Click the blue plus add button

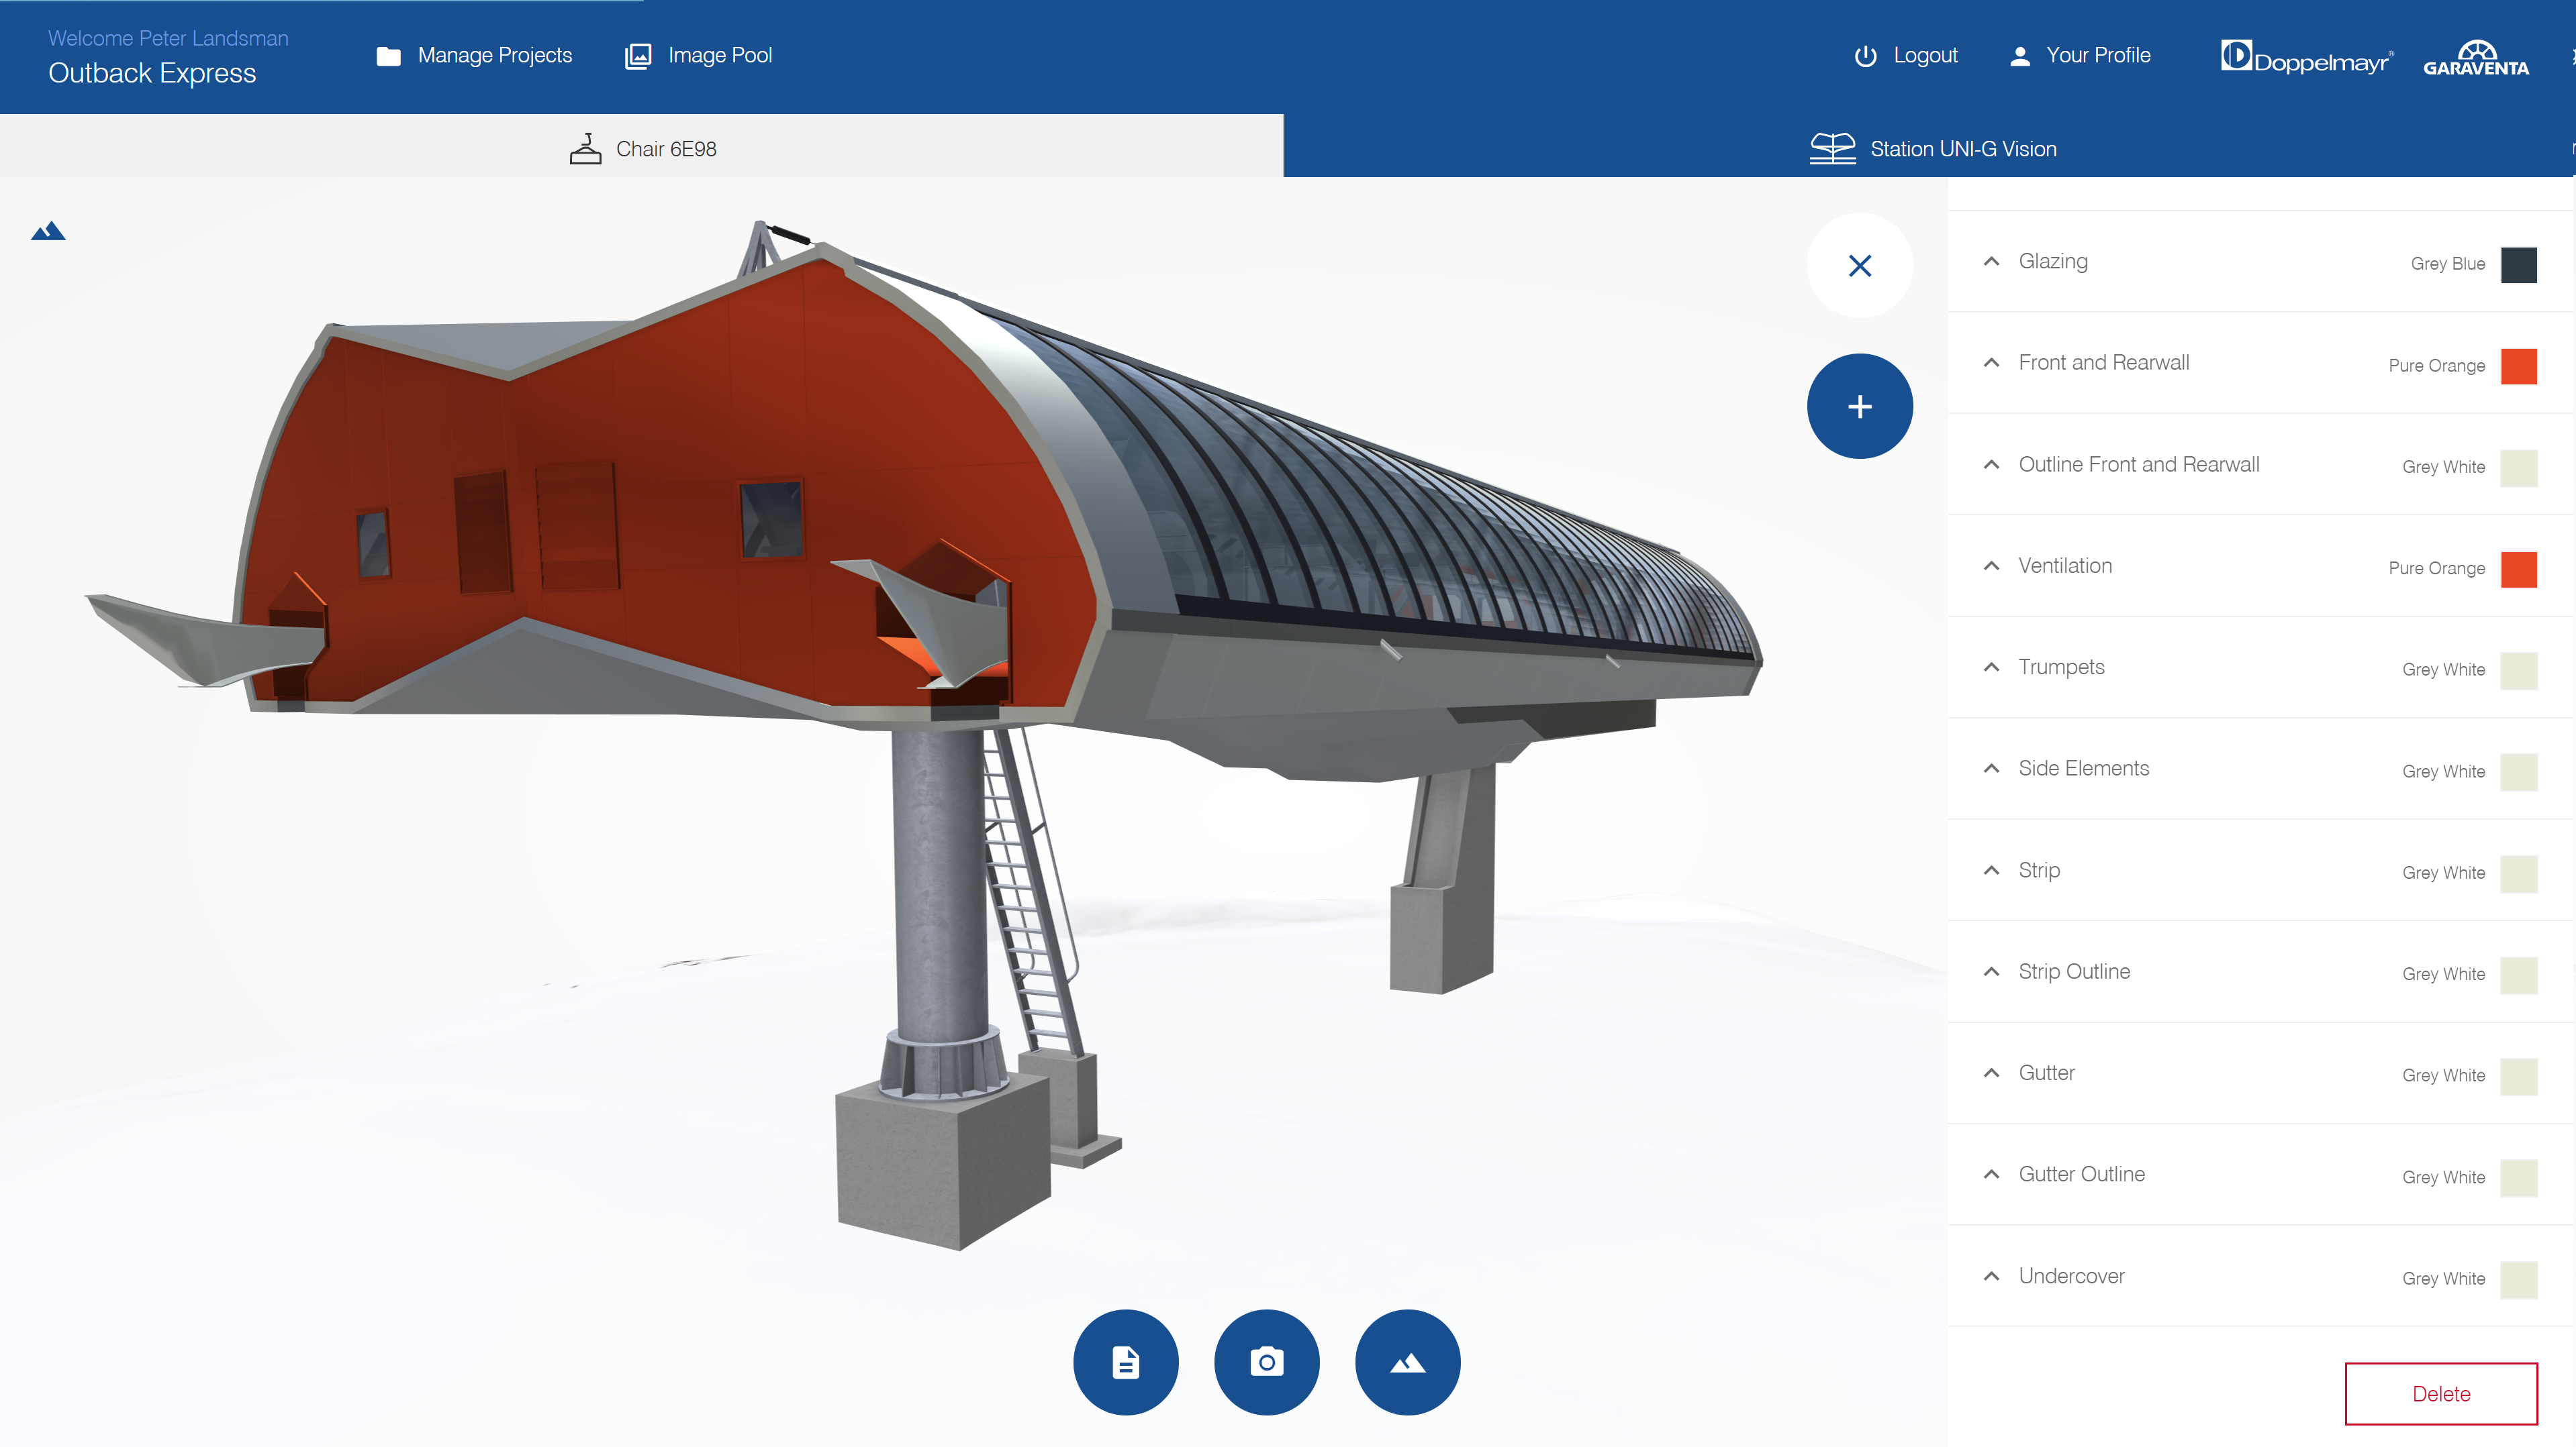click(1859, 407)
